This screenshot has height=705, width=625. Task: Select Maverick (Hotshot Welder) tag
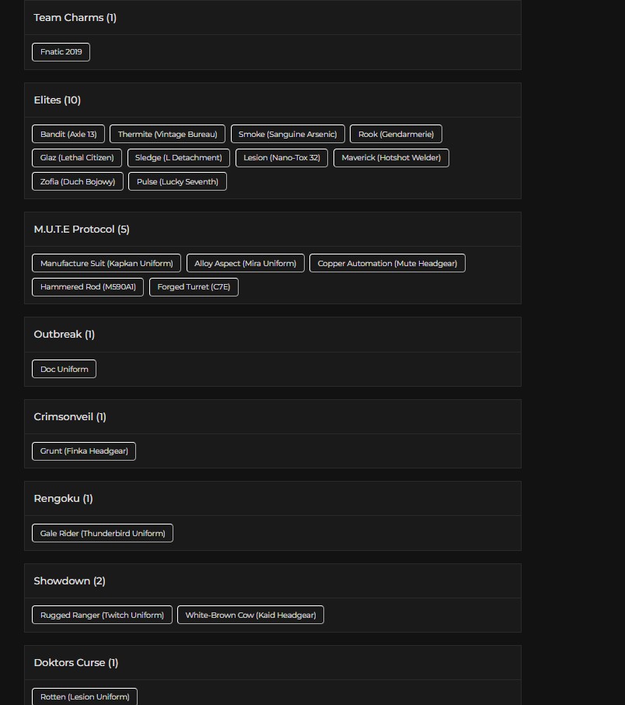click(x=391, y=158)
